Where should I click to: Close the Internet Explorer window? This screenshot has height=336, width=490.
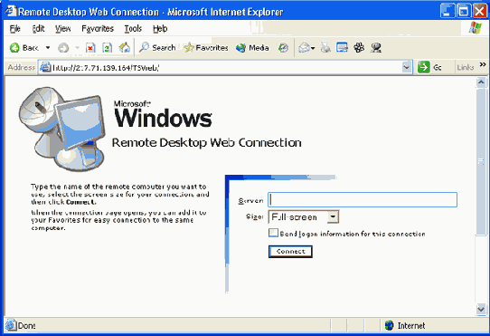coord(480,11)
